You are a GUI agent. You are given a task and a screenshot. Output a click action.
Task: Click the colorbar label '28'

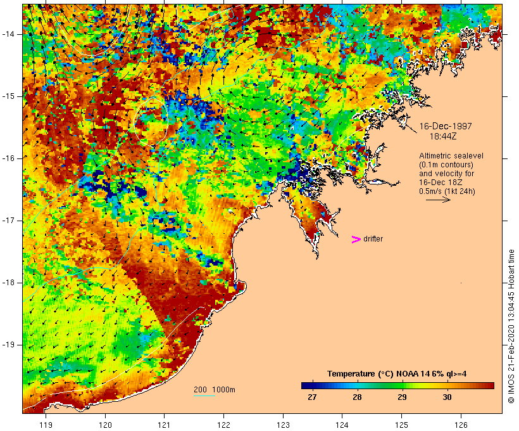pyautogui.click(x=357, y=397)
